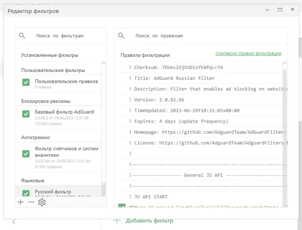Open filter settings via the gear icon
Screen dimensions: 302x230
42,202
